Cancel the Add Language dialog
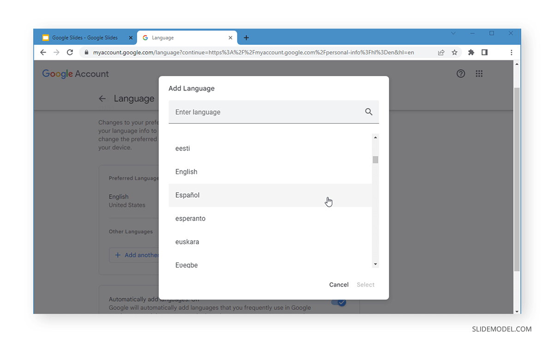The width and height of the screenshot is (554, 343). click(x=339, y=284)
